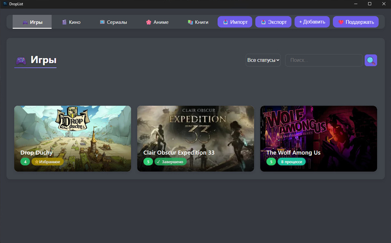
Task: Expand the Все статусы dropdown
Action: 263,60
